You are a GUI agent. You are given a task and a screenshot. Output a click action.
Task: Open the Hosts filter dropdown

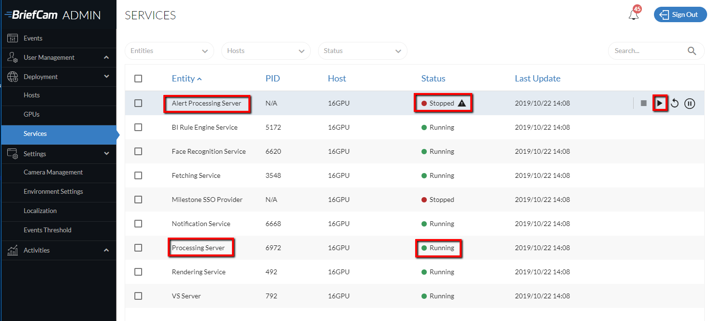click(266, 51)
